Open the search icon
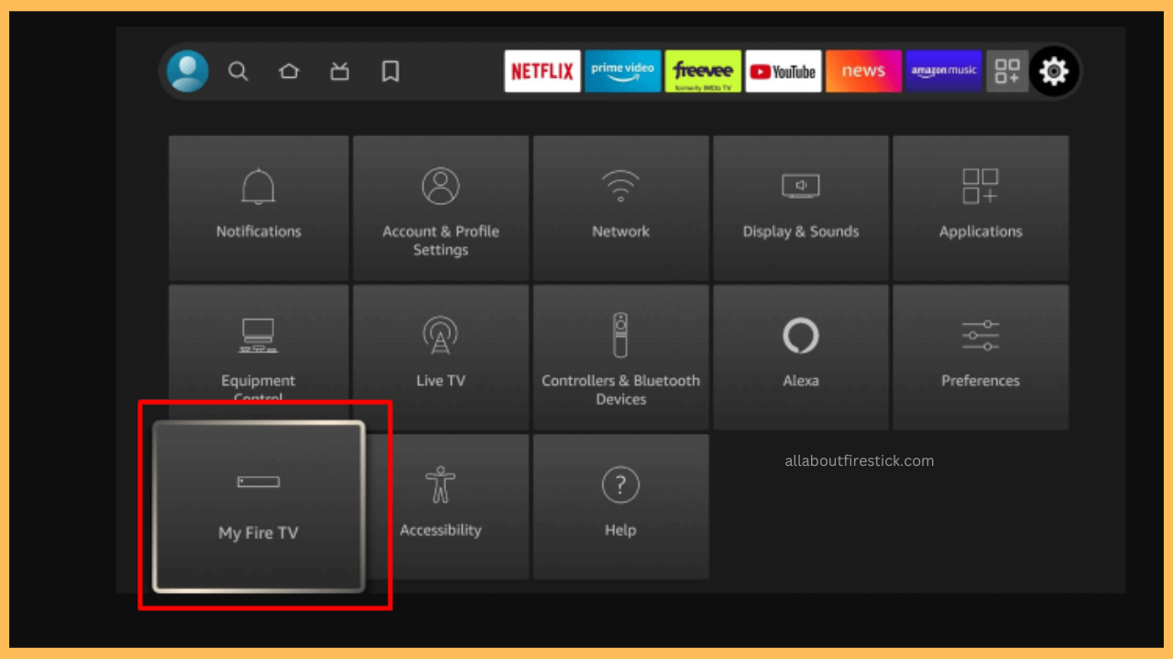Screen dimensions: 1173x659 (x=238, y=70)
